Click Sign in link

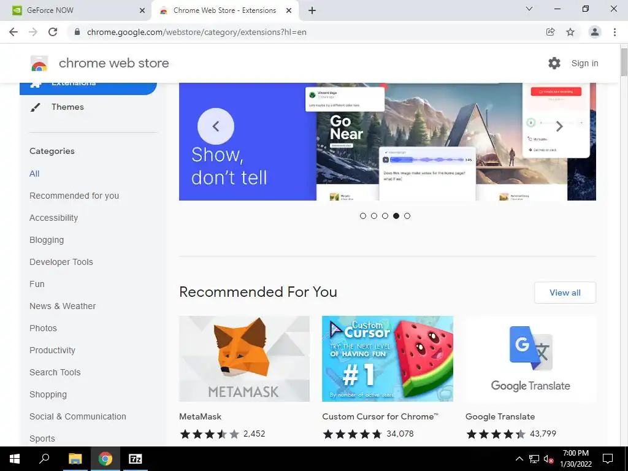(x=584, y=63)
